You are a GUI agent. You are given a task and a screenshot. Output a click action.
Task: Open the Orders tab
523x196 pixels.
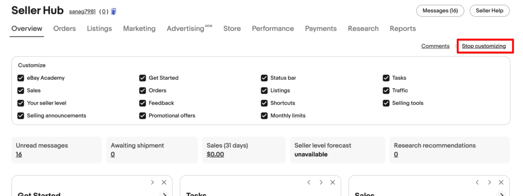(64, 29)
